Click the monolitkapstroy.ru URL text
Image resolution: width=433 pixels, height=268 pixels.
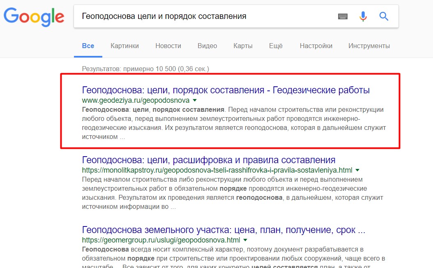coord(217,170)
